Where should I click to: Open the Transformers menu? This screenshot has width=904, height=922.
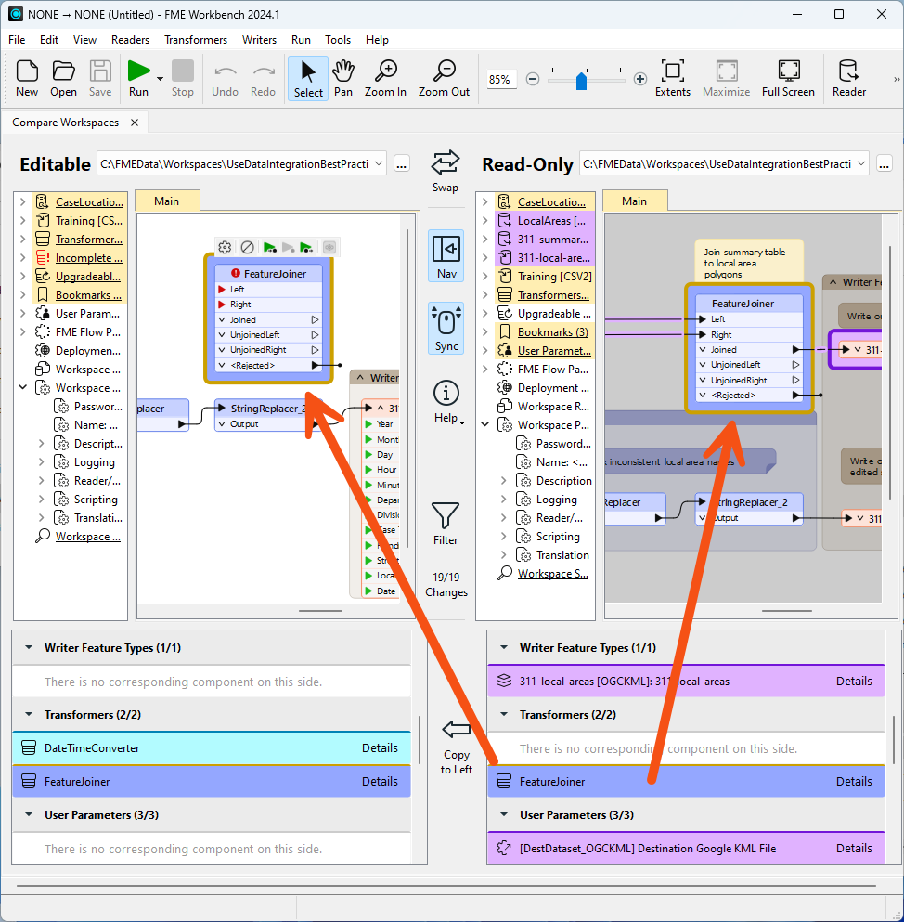tap(196, 40)
